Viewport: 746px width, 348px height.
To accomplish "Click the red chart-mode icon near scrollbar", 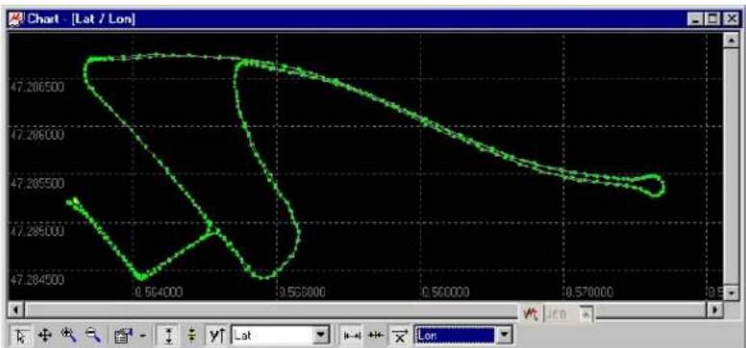I will 531,313.
